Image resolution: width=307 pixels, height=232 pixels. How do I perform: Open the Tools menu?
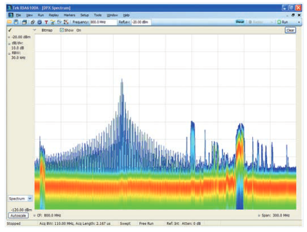[x=98, y=15]
